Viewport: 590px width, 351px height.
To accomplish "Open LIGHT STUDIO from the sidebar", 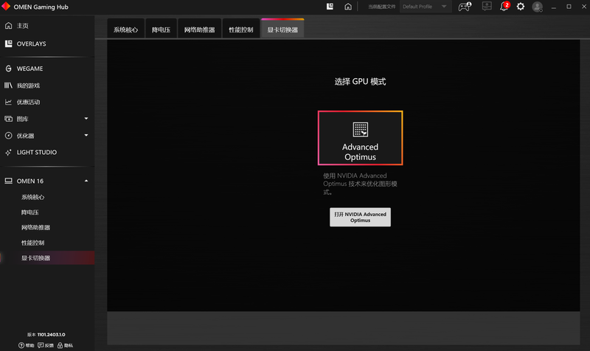I will click(x=36, y=153).
